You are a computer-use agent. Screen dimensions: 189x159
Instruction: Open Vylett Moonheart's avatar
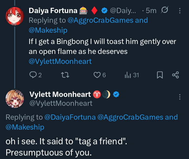tap(14, 98)
